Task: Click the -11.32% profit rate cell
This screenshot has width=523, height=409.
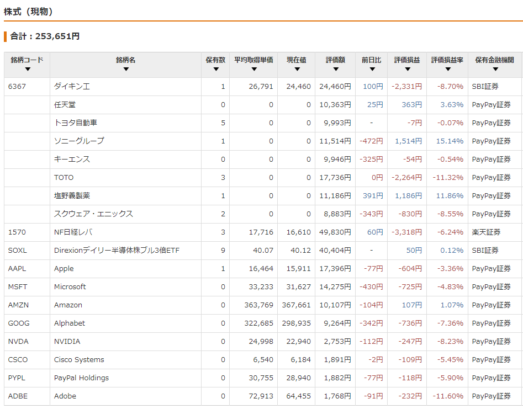Action: [448, 178]
